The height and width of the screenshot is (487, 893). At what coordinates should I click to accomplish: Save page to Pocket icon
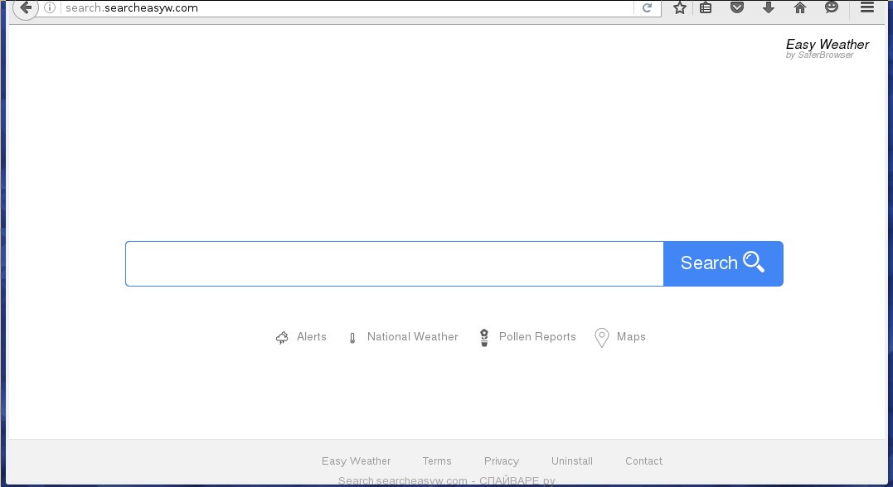tap(736, 8)
